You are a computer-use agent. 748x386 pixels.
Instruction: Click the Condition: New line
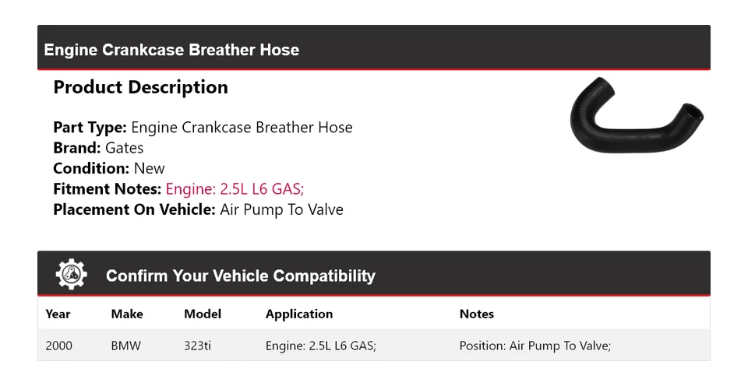pyautogui.click(x=109, y=168)
